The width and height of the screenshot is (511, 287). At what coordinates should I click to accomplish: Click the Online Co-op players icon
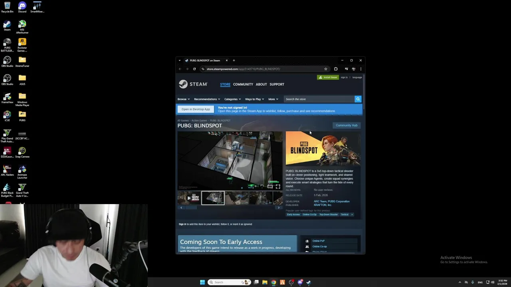(x=307, y=247)
